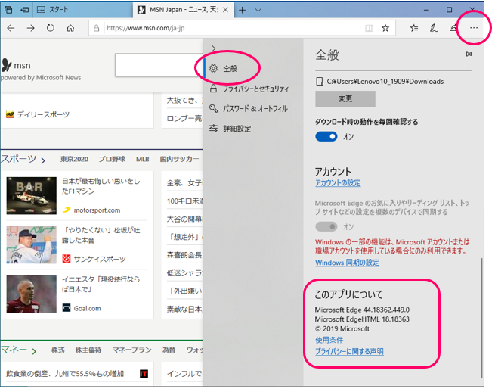Image resolution: width=495 pixels, height=389 pixels.
Task: Click the デイリースポーツ source icon
Action: [10, 114]
